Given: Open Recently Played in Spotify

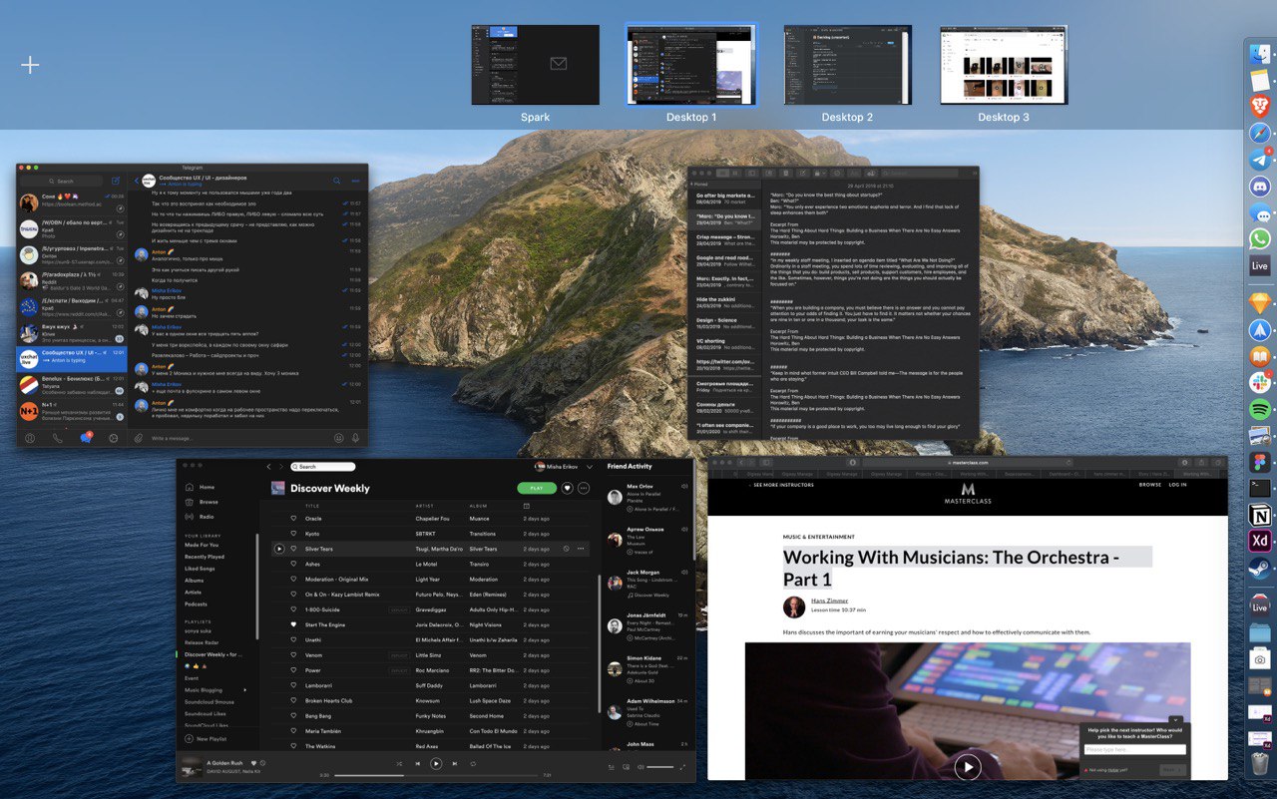Looking at the screenshot, I should [x=205, y=557].
